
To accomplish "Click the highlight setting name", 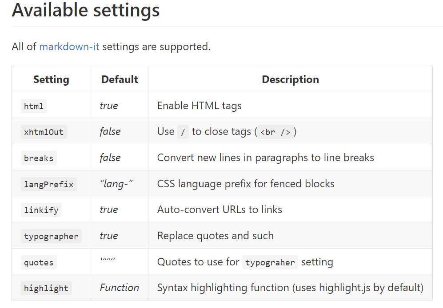I will coord(46,288).
